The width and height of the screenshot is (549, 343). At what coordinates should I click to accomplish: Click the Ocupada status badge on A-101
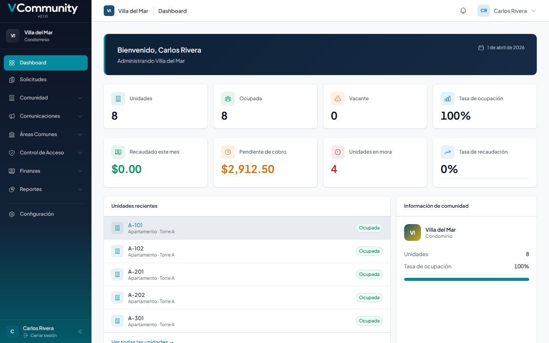click(x=369, y=228)
